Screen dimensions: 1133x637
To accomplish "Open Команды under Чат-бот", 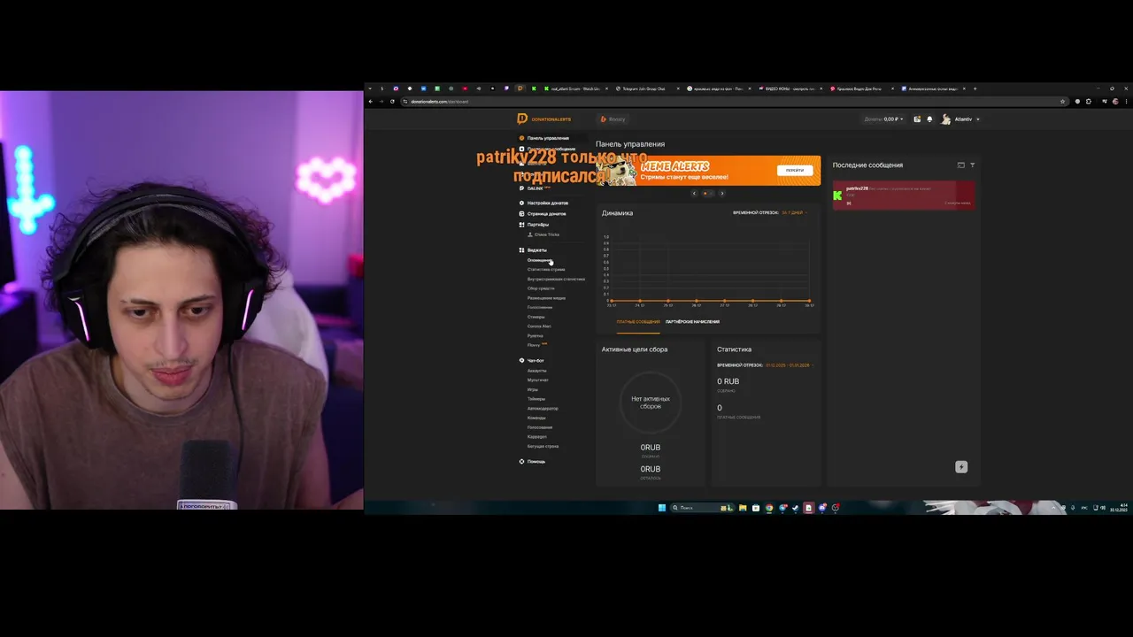I will (x=536, y=418).
